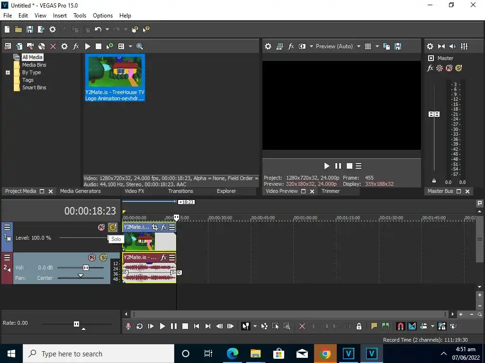
Task: Close the Project Media panel
Action: pos(51,191)
